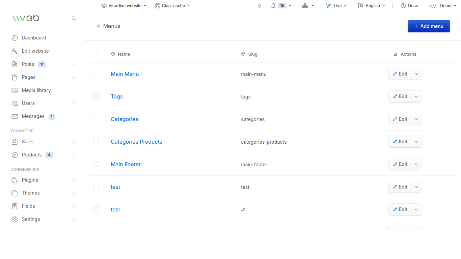Click the site network structure icon
Screen dimensions: 461x259
tap(305, 6)
